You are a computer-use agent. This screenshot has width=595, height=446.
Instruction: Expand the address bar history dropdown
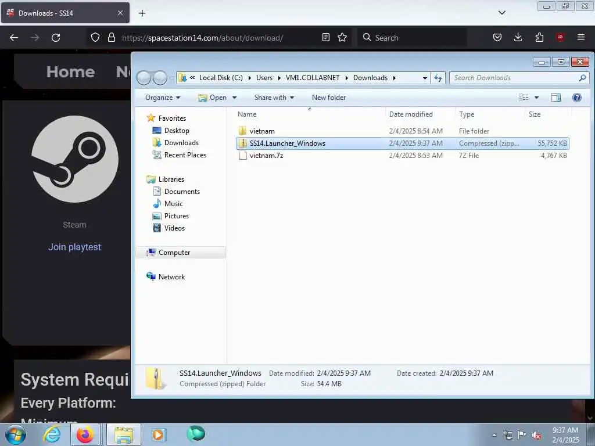[x=425, y=78]
